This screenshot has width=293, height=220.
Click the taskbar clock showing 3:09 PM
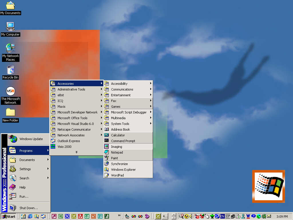point(282,217)
